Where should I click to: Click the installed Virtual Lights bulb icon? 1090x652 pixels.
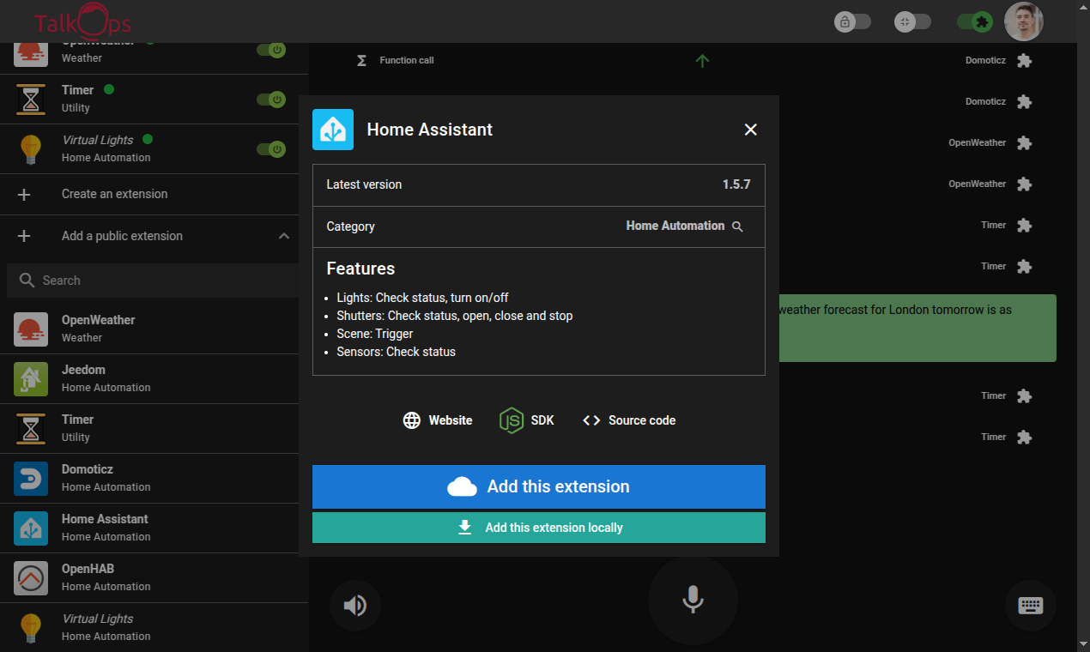click(31, 149)
